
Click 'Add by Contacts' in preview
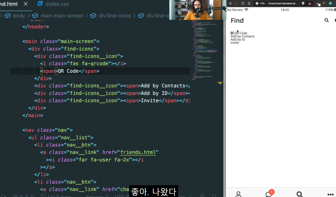tap(243, 36)
